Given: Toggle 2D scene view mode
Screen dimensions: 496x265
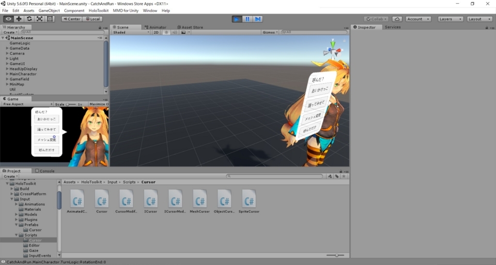Looking at the screenshot, I should [156, 32].
